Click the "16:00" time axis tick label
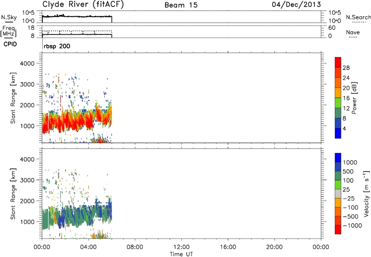Viewport: 371px width, 257px height. coord(228,247)
